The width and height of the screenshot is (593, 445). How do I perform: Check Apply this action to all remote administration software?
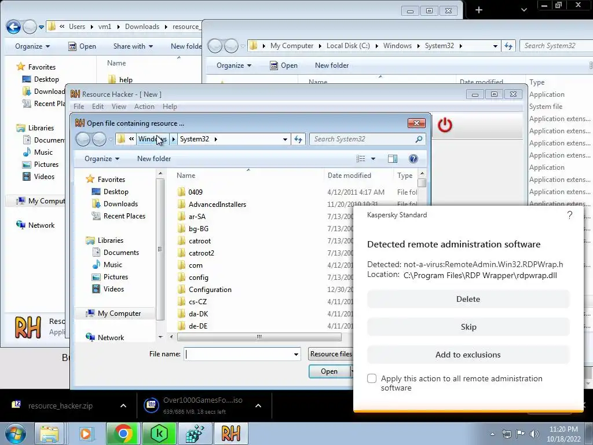click(372, 378)
